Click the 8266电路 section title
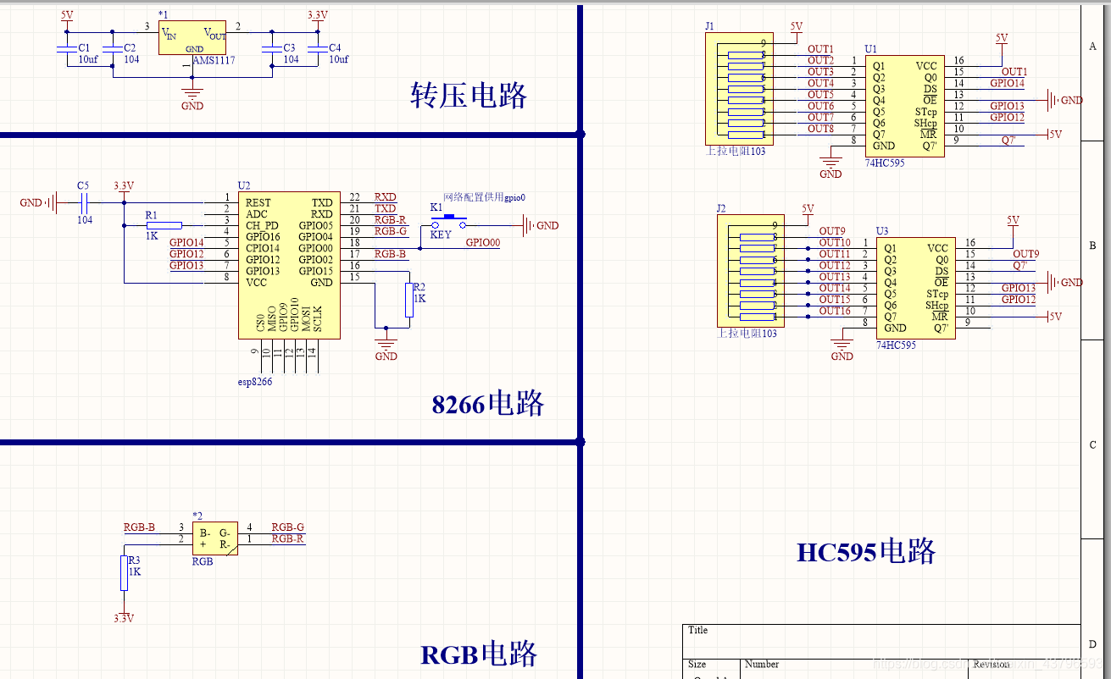 click(488, 403)
